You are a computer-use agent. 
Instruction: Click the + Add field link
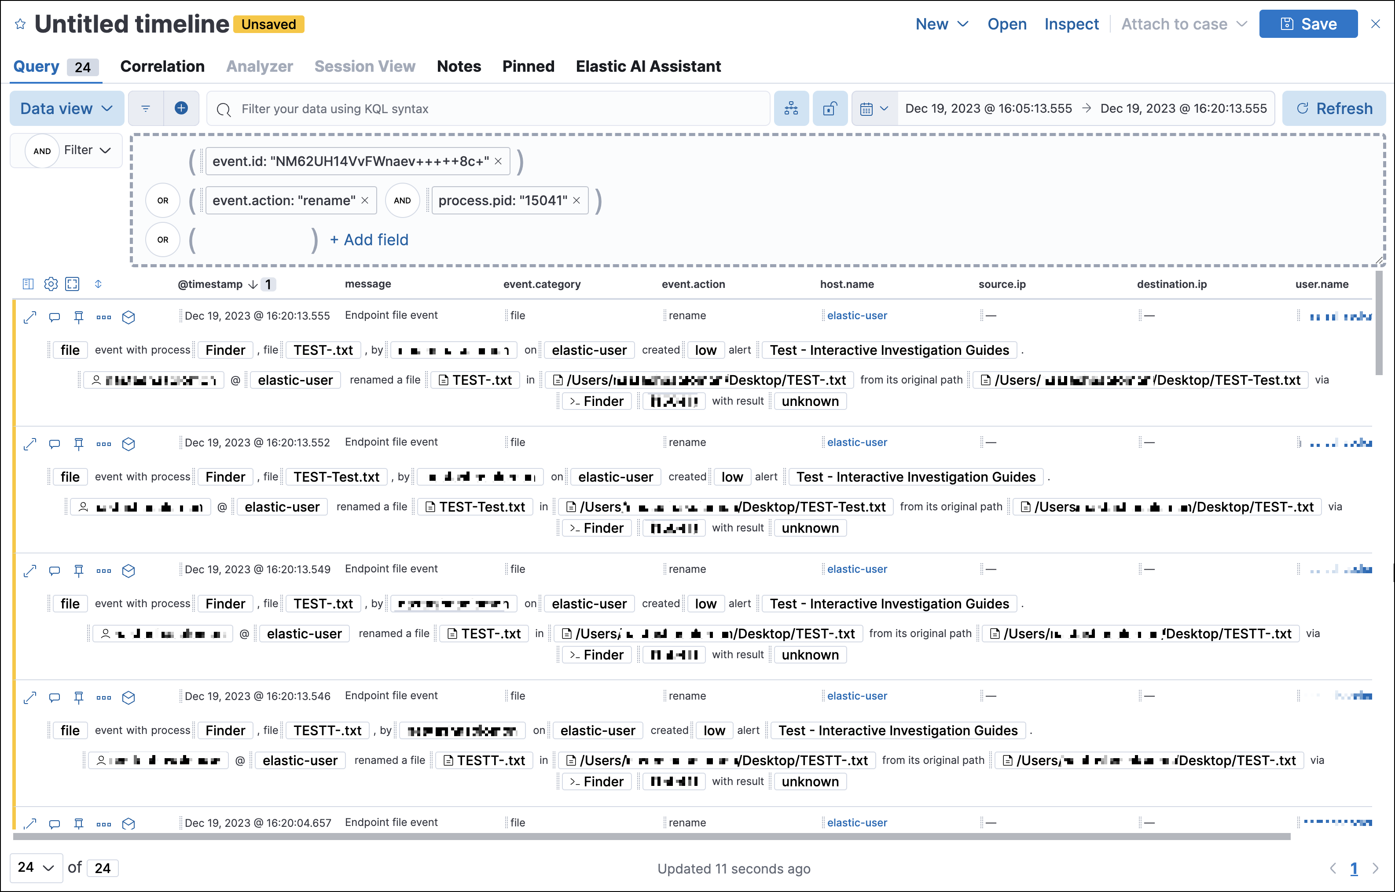coord(369,240)
